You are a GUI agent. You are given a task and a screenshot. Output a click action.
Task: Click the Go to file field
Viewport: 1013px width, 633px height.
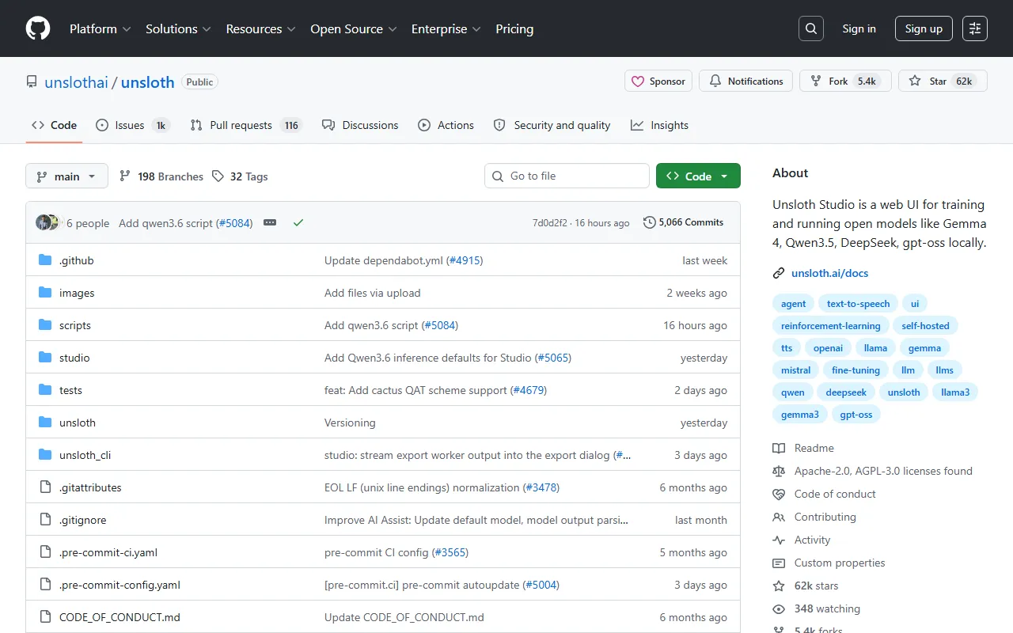click(x=567, y=176)
